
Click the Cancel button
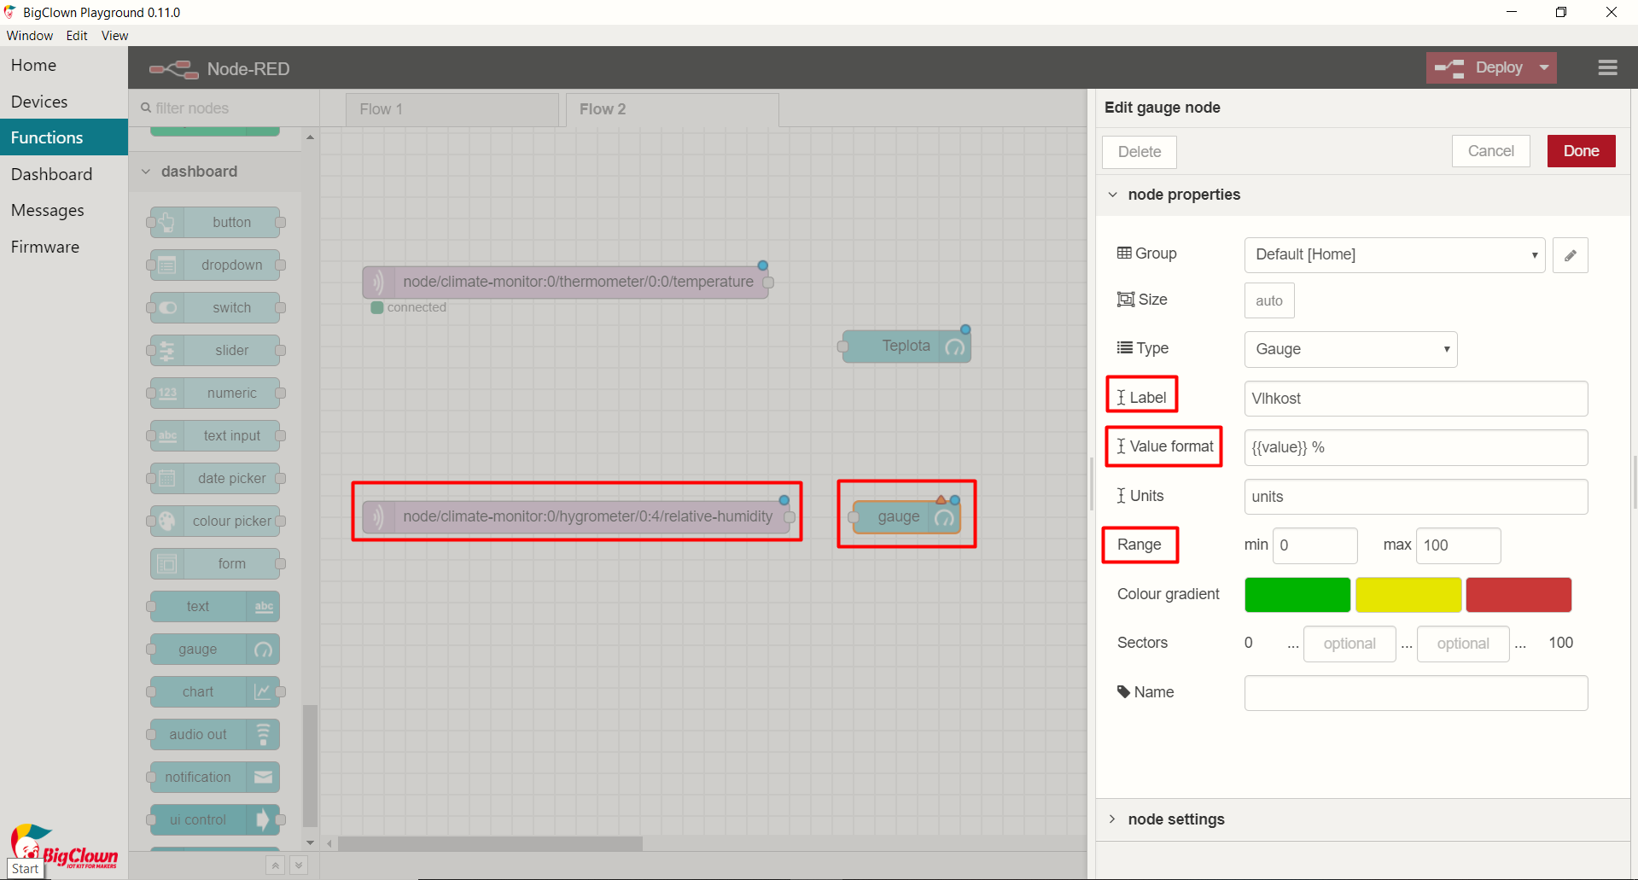click(1491, 151)
